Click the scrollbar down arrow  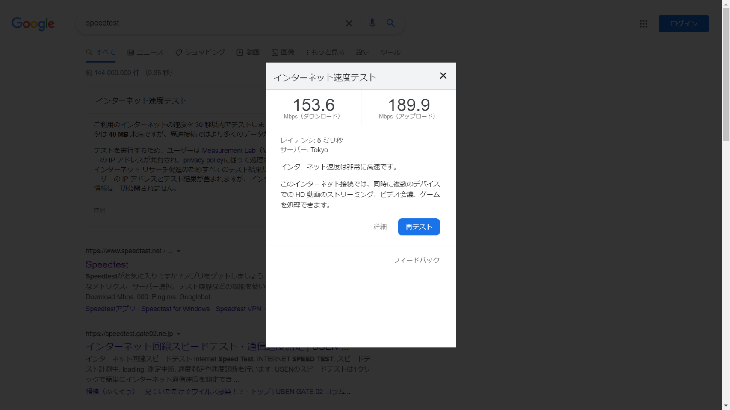pos(726,406)
